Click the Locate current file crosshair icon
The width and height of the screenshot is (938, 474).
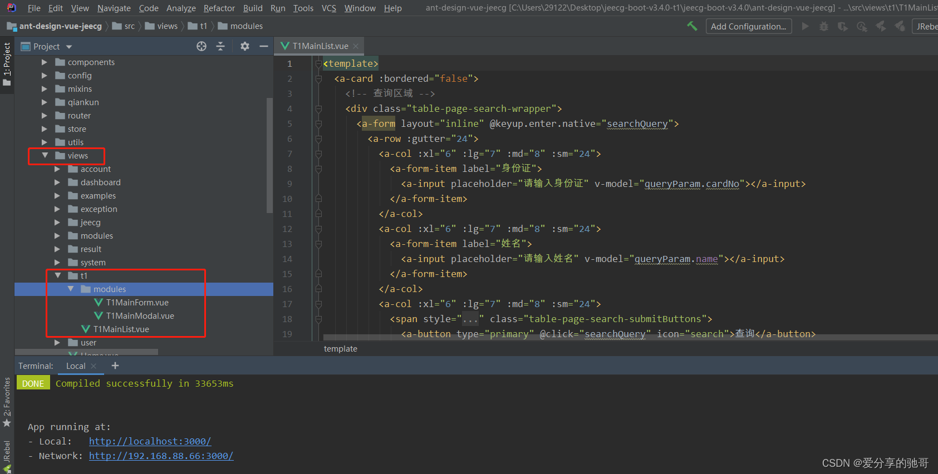click(202, 46)
